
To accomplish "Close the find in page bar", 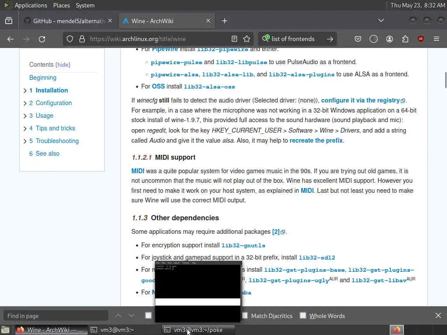I will 438,316.
